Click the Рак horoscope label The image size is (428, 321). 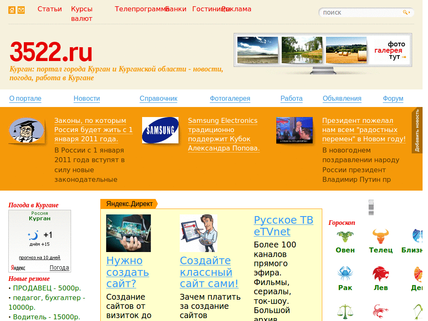pyautogui.click(x=345, y=288)
